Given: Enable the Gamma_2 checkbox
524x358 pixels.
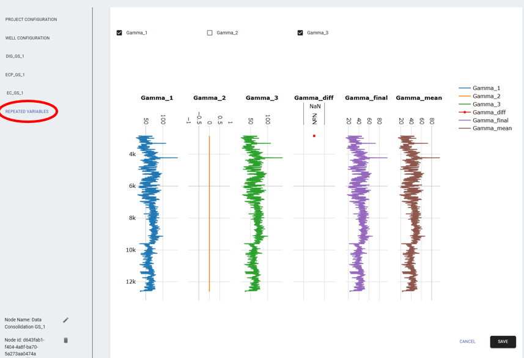Looking at the screenshot, I should pyautogui.click(x=210, y=32).
